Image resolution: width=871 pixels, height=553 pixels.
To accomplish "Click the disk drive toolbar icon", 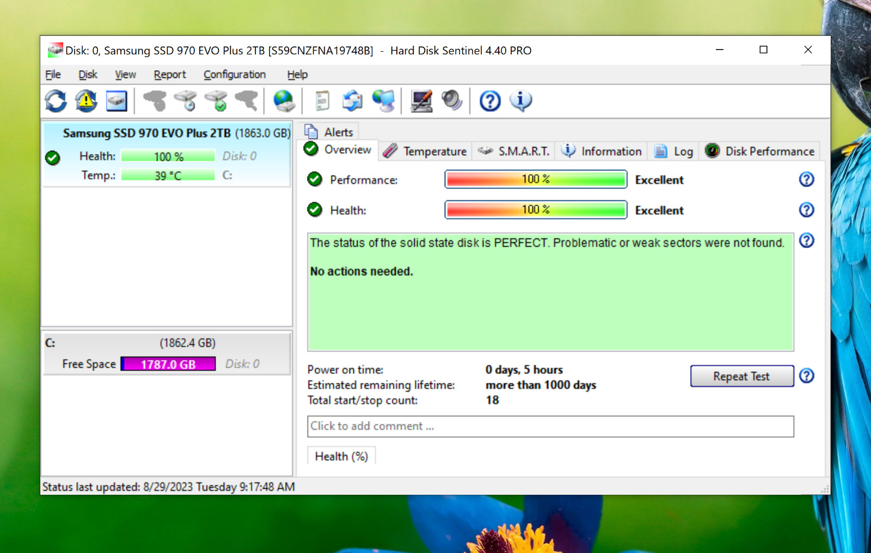I will (x=116, y=101).
